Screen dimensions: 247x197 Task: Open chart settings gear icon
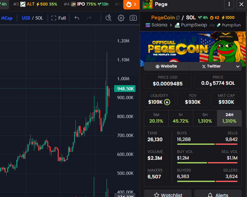tap(121, 18)
